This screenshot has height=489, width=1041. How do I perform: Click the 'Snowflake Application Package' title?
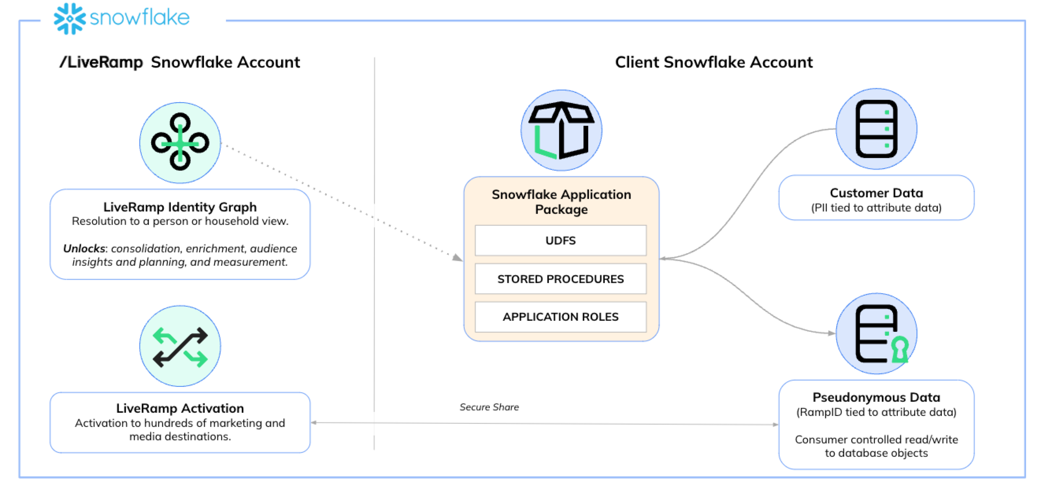561,202
